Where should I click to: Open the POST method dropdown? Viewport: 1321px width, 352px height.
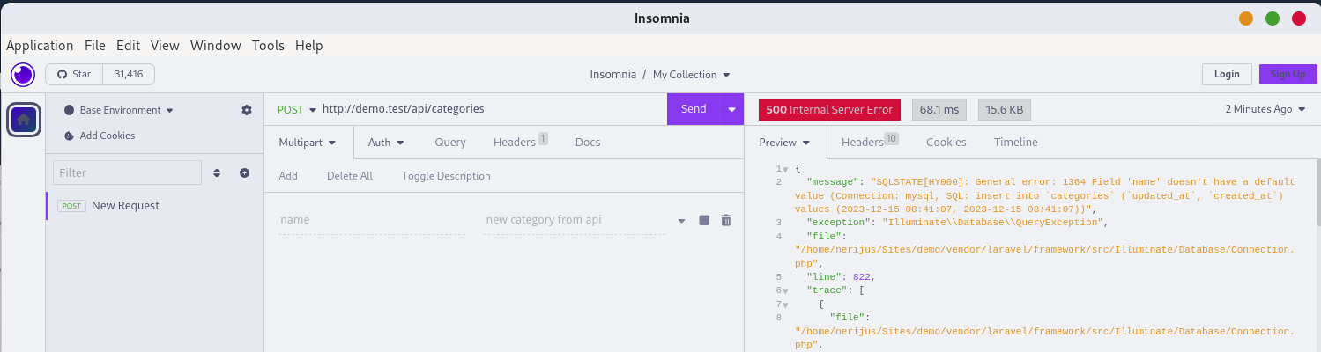(x=296, y=109)
